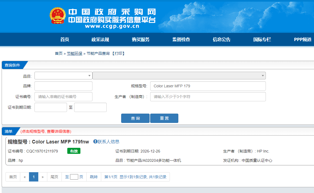Expand the wide grey sub-category dropdown
The width and height of the screenshot is (314, 193).
click(179, 76)
